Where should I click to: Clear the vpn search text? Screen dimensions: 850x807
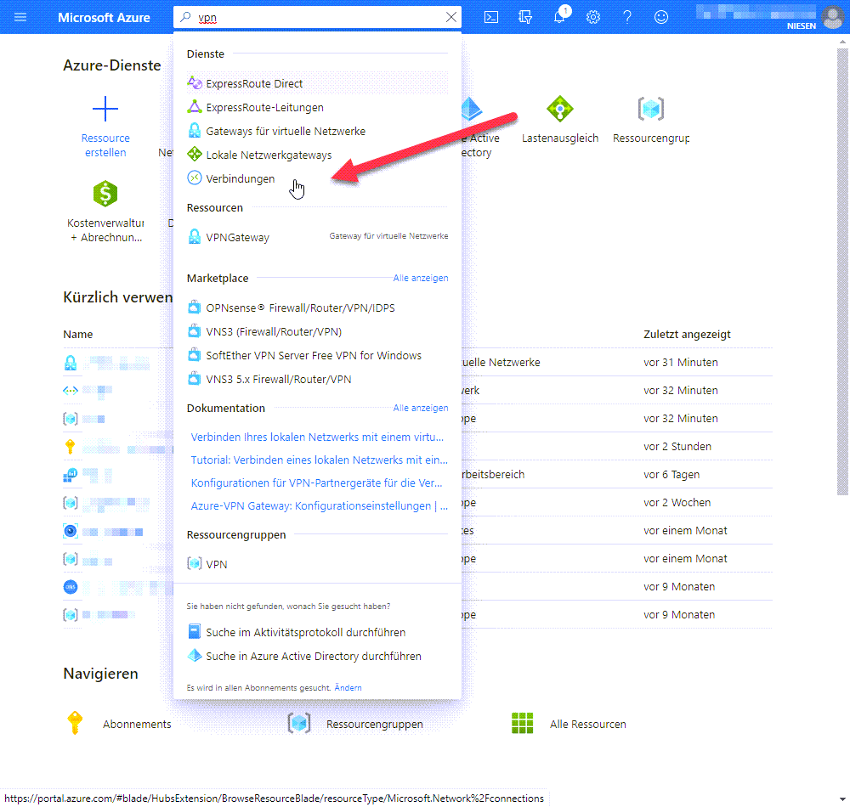[451, 17]
